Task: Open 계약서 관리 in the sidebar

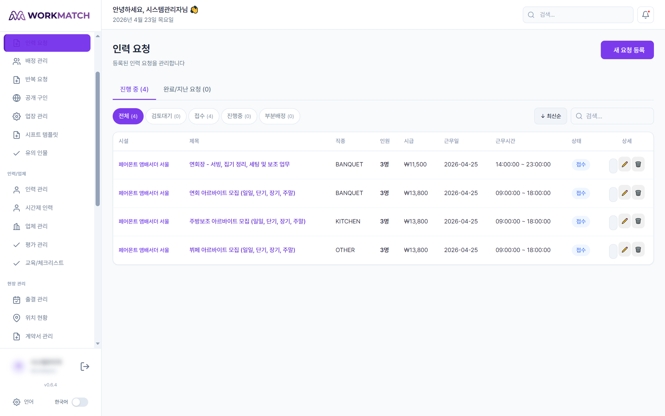Action: coord(47,336)
